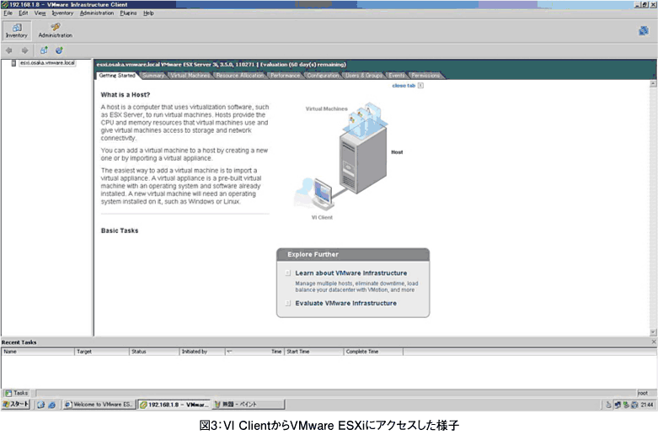Click the 192.168.1.8 VMware taskbar button
This screenshot has width=658, height=435.
pos(174,405)
